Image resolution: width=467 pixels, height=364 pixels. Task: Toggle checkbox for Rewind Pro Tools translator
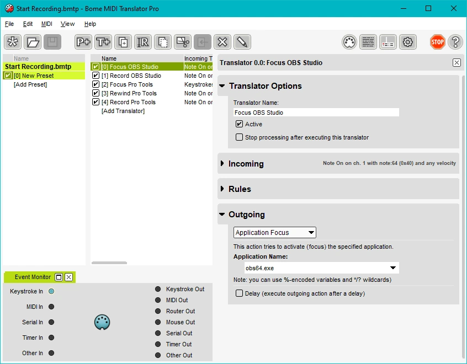pyautogui.click(x=96, y=93)
